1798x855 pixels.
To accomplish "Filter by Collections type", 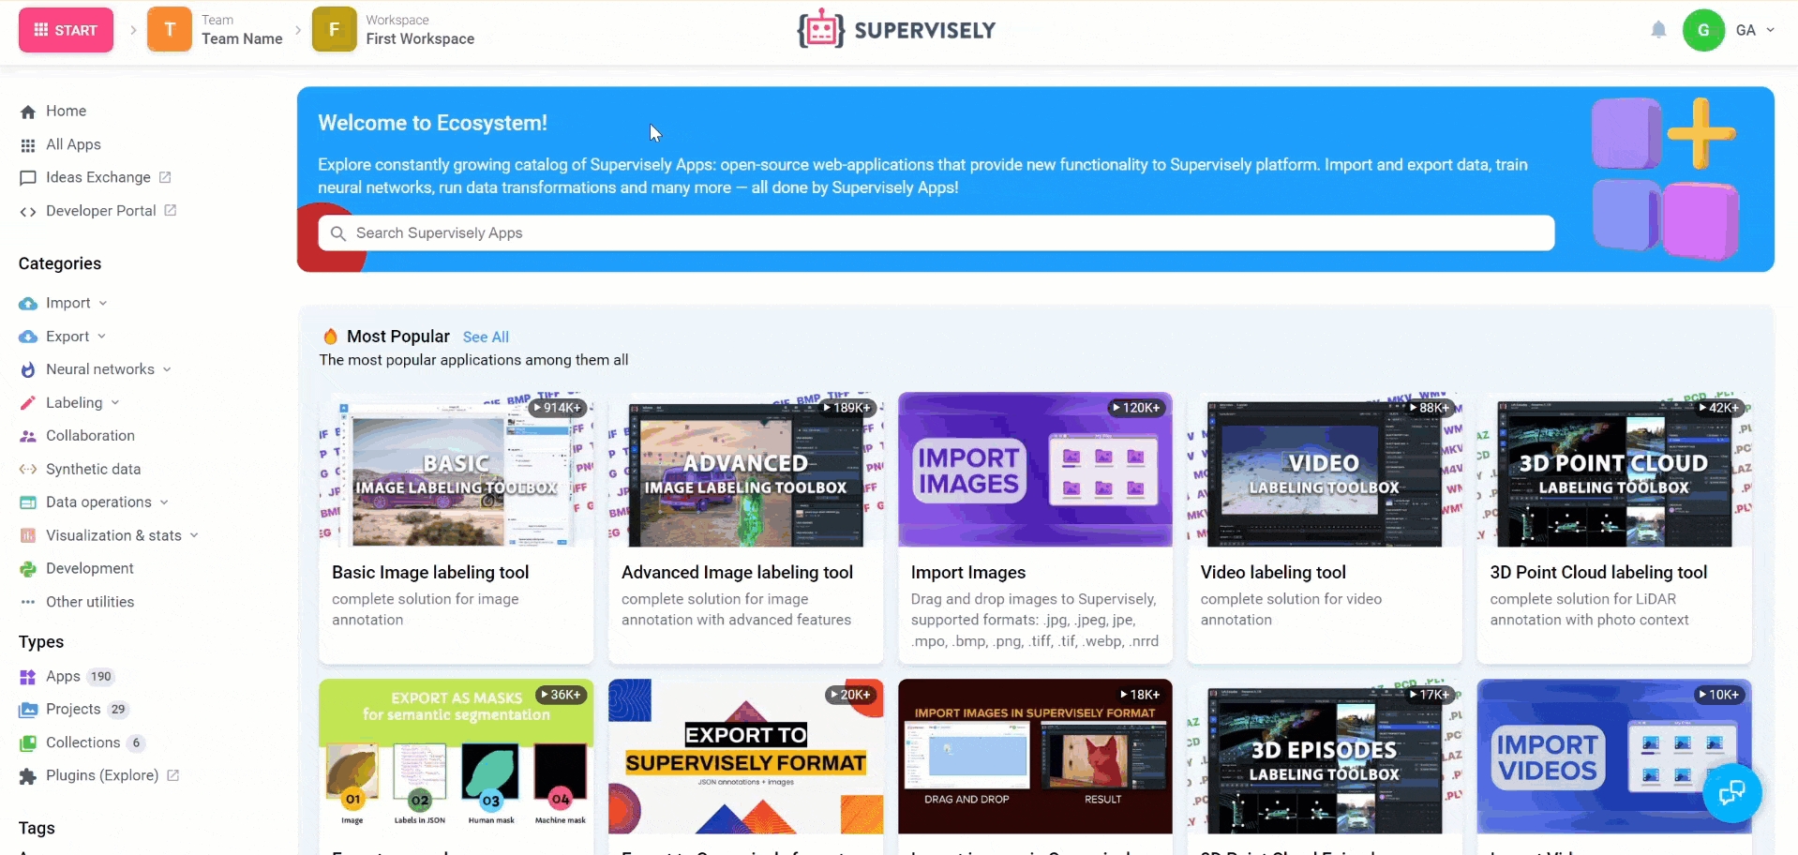I will click(82, 742).
